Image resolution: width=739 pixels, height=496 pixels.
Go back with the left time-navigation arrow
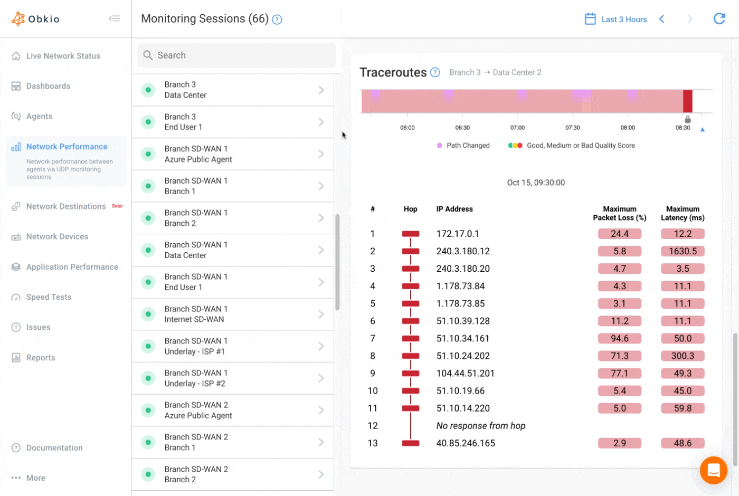(x=662, y=18)
